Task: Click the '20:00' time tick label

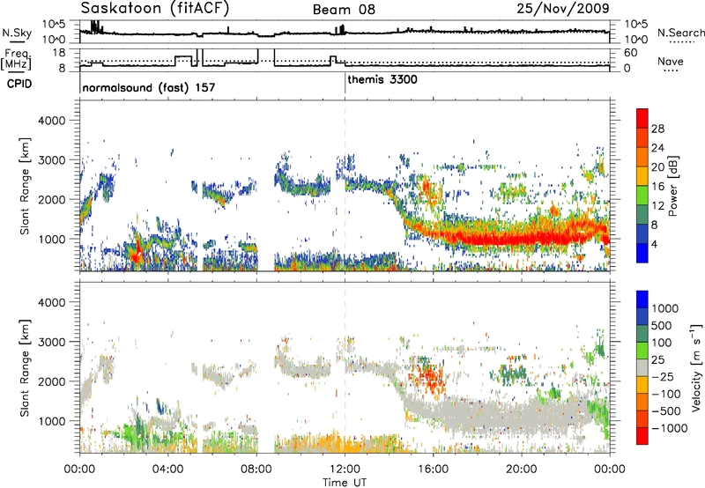Action: (x=521, y=470)
